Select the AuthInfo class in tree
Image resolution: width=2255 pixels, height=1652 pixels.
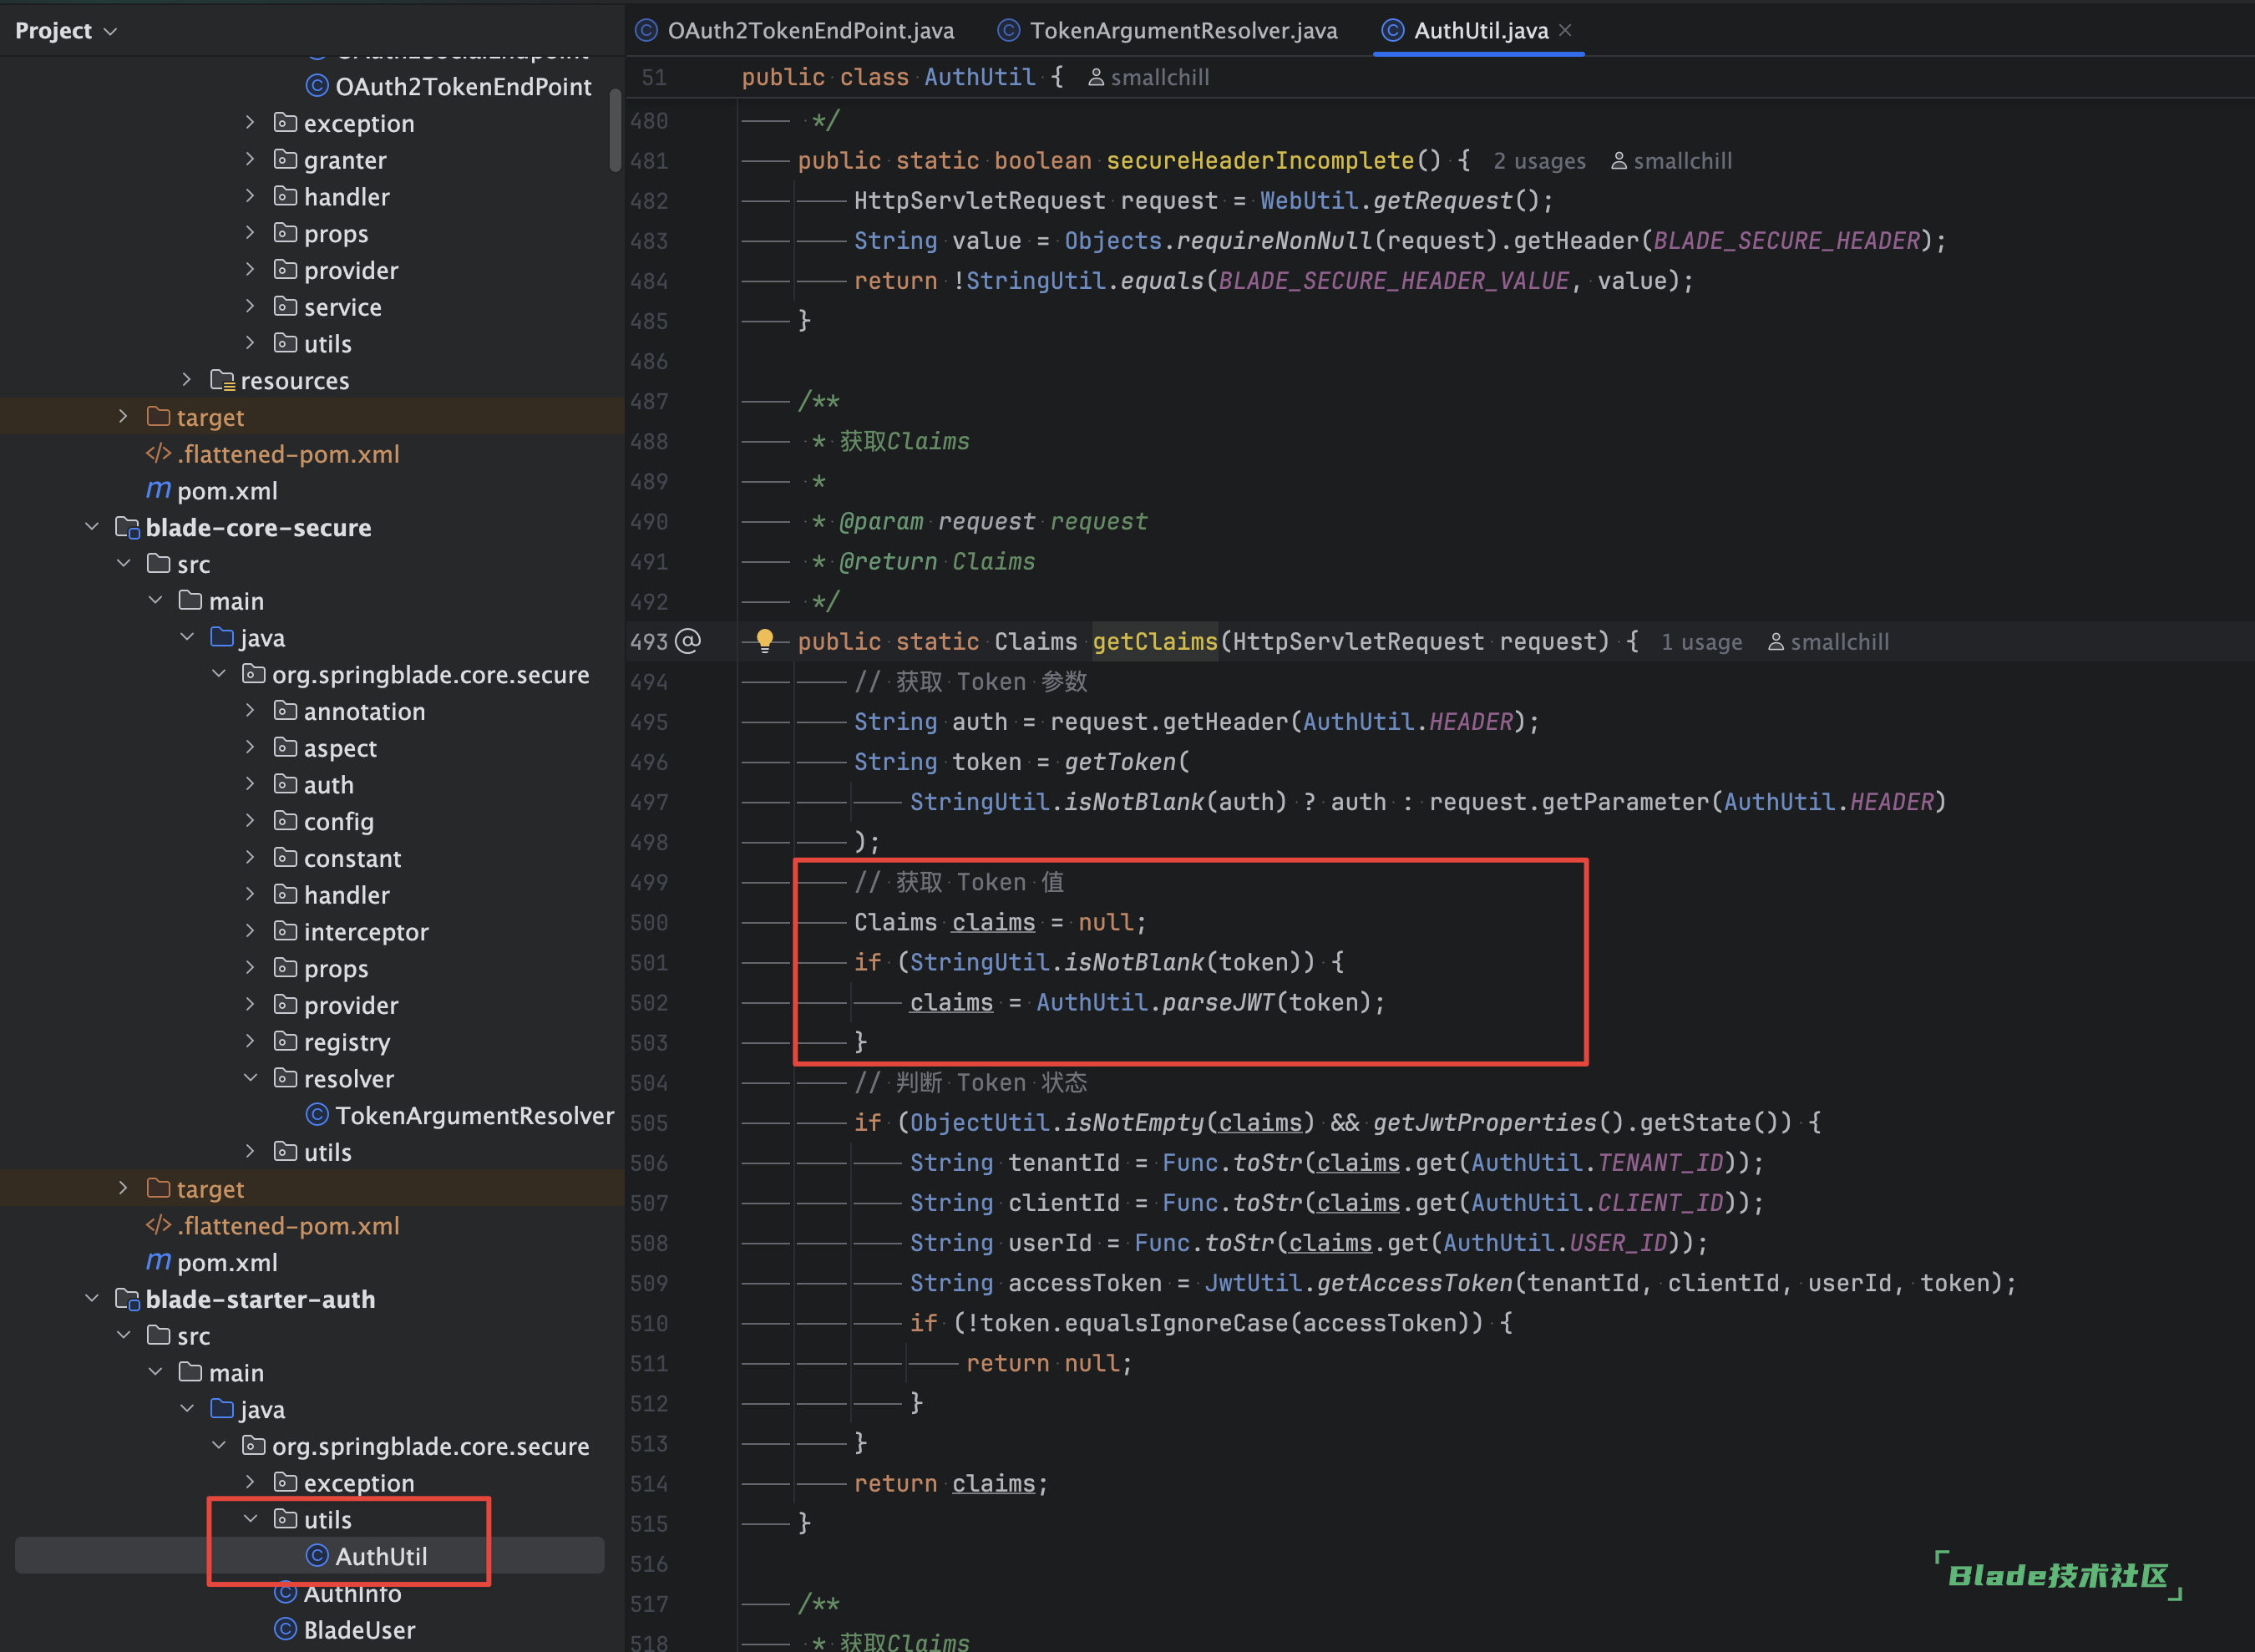(352, 1593)
